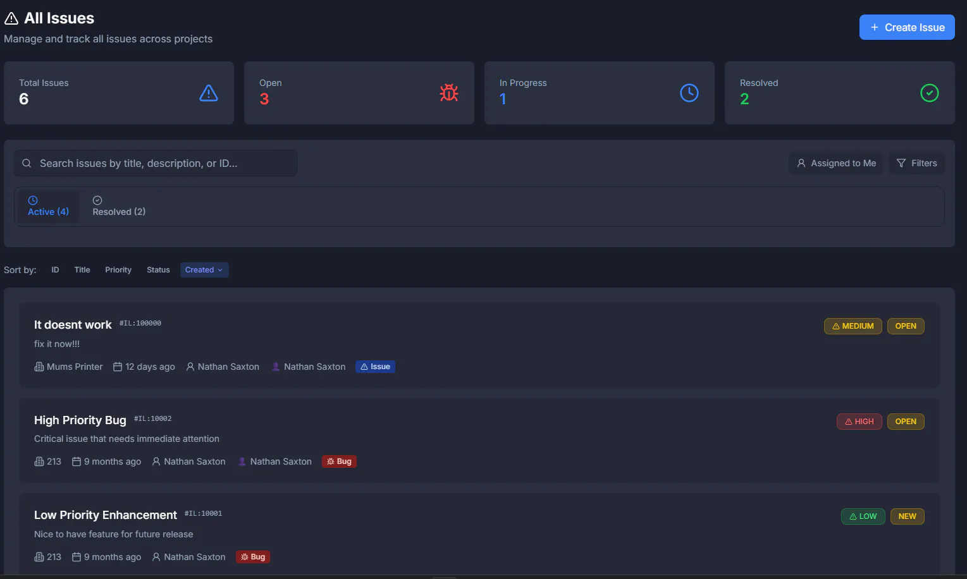
Task: Click user outline icon in Low Priority Enhancement
Action: 156,557
